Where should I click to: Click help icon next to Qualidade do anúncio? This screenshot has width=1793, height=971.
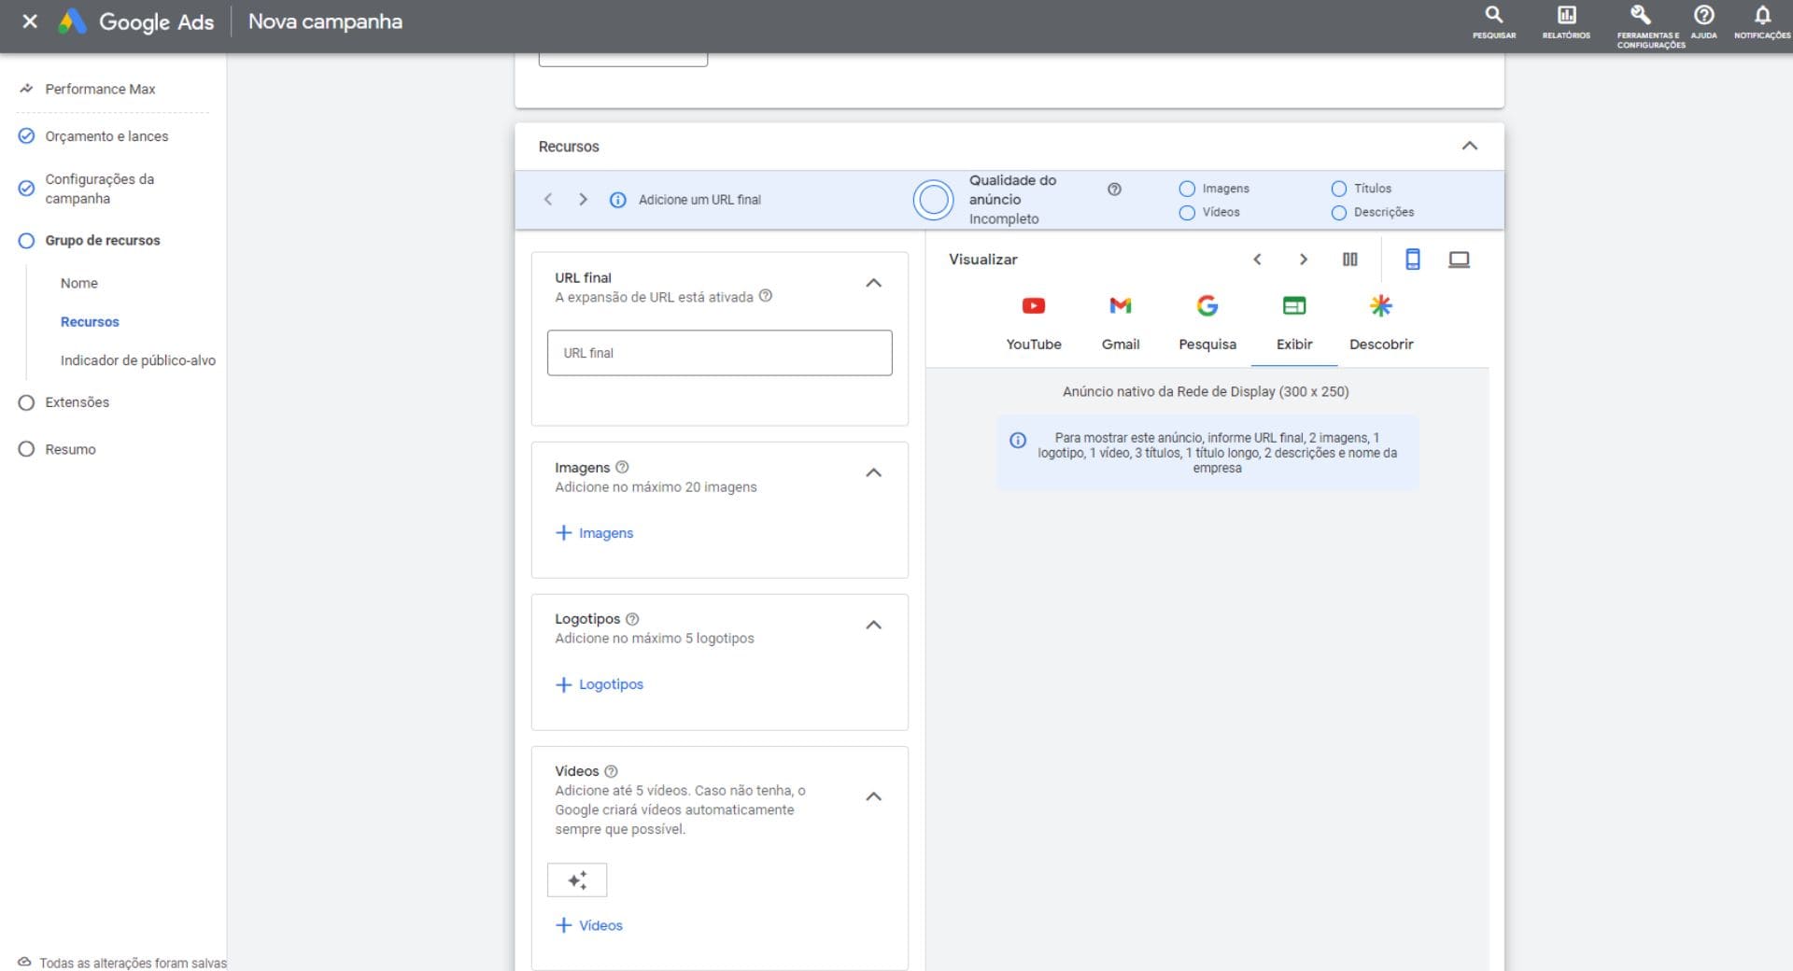pos(1114,190)
